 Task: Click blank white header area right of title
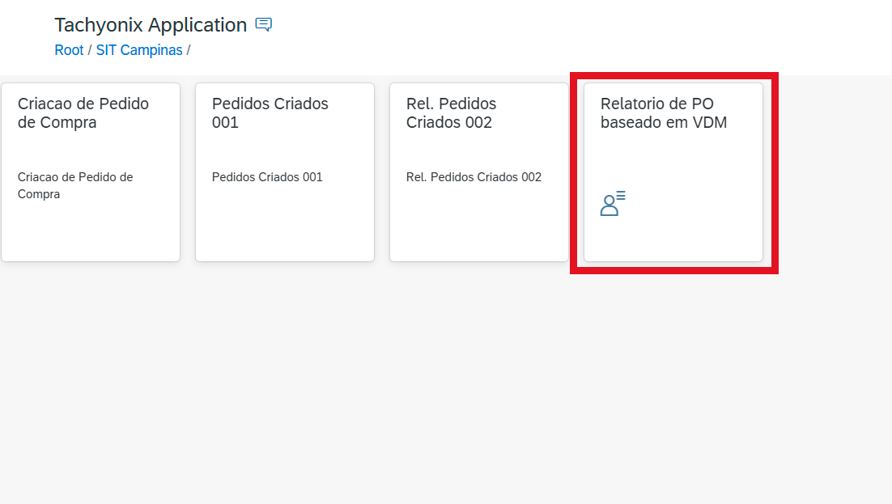tap(569, 34)
